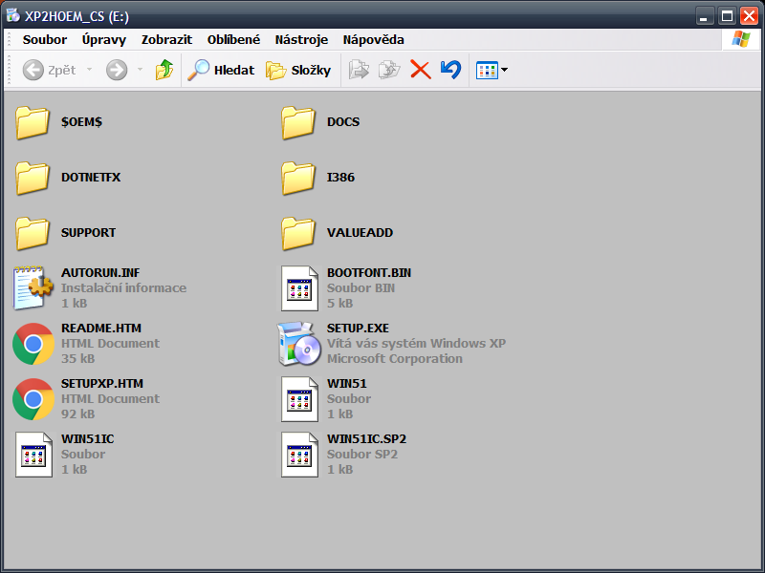The width and height of the screenshot is (765, 573).
Task: Maximize the Explorer window
Action: [727, 16]
